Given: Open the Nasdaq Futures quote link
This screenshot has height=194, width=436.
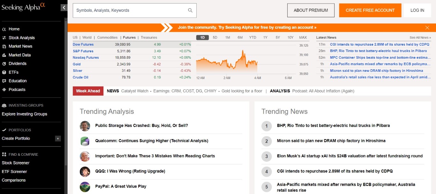Looking at the screenshot, I should [86, 57].
